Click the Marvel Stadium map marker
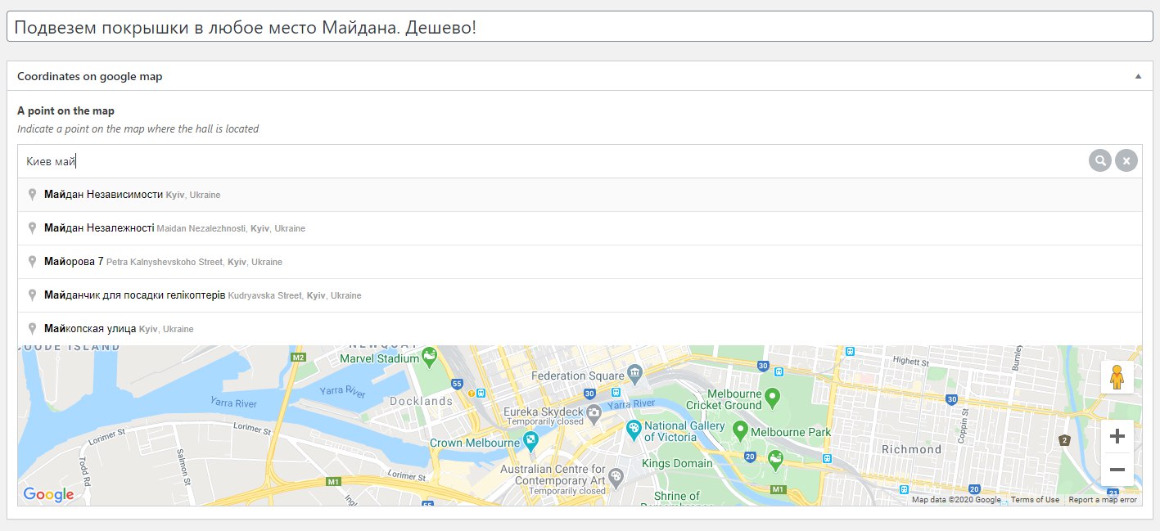The width and height of the screenshot is (1160, 531). (429, 357)
